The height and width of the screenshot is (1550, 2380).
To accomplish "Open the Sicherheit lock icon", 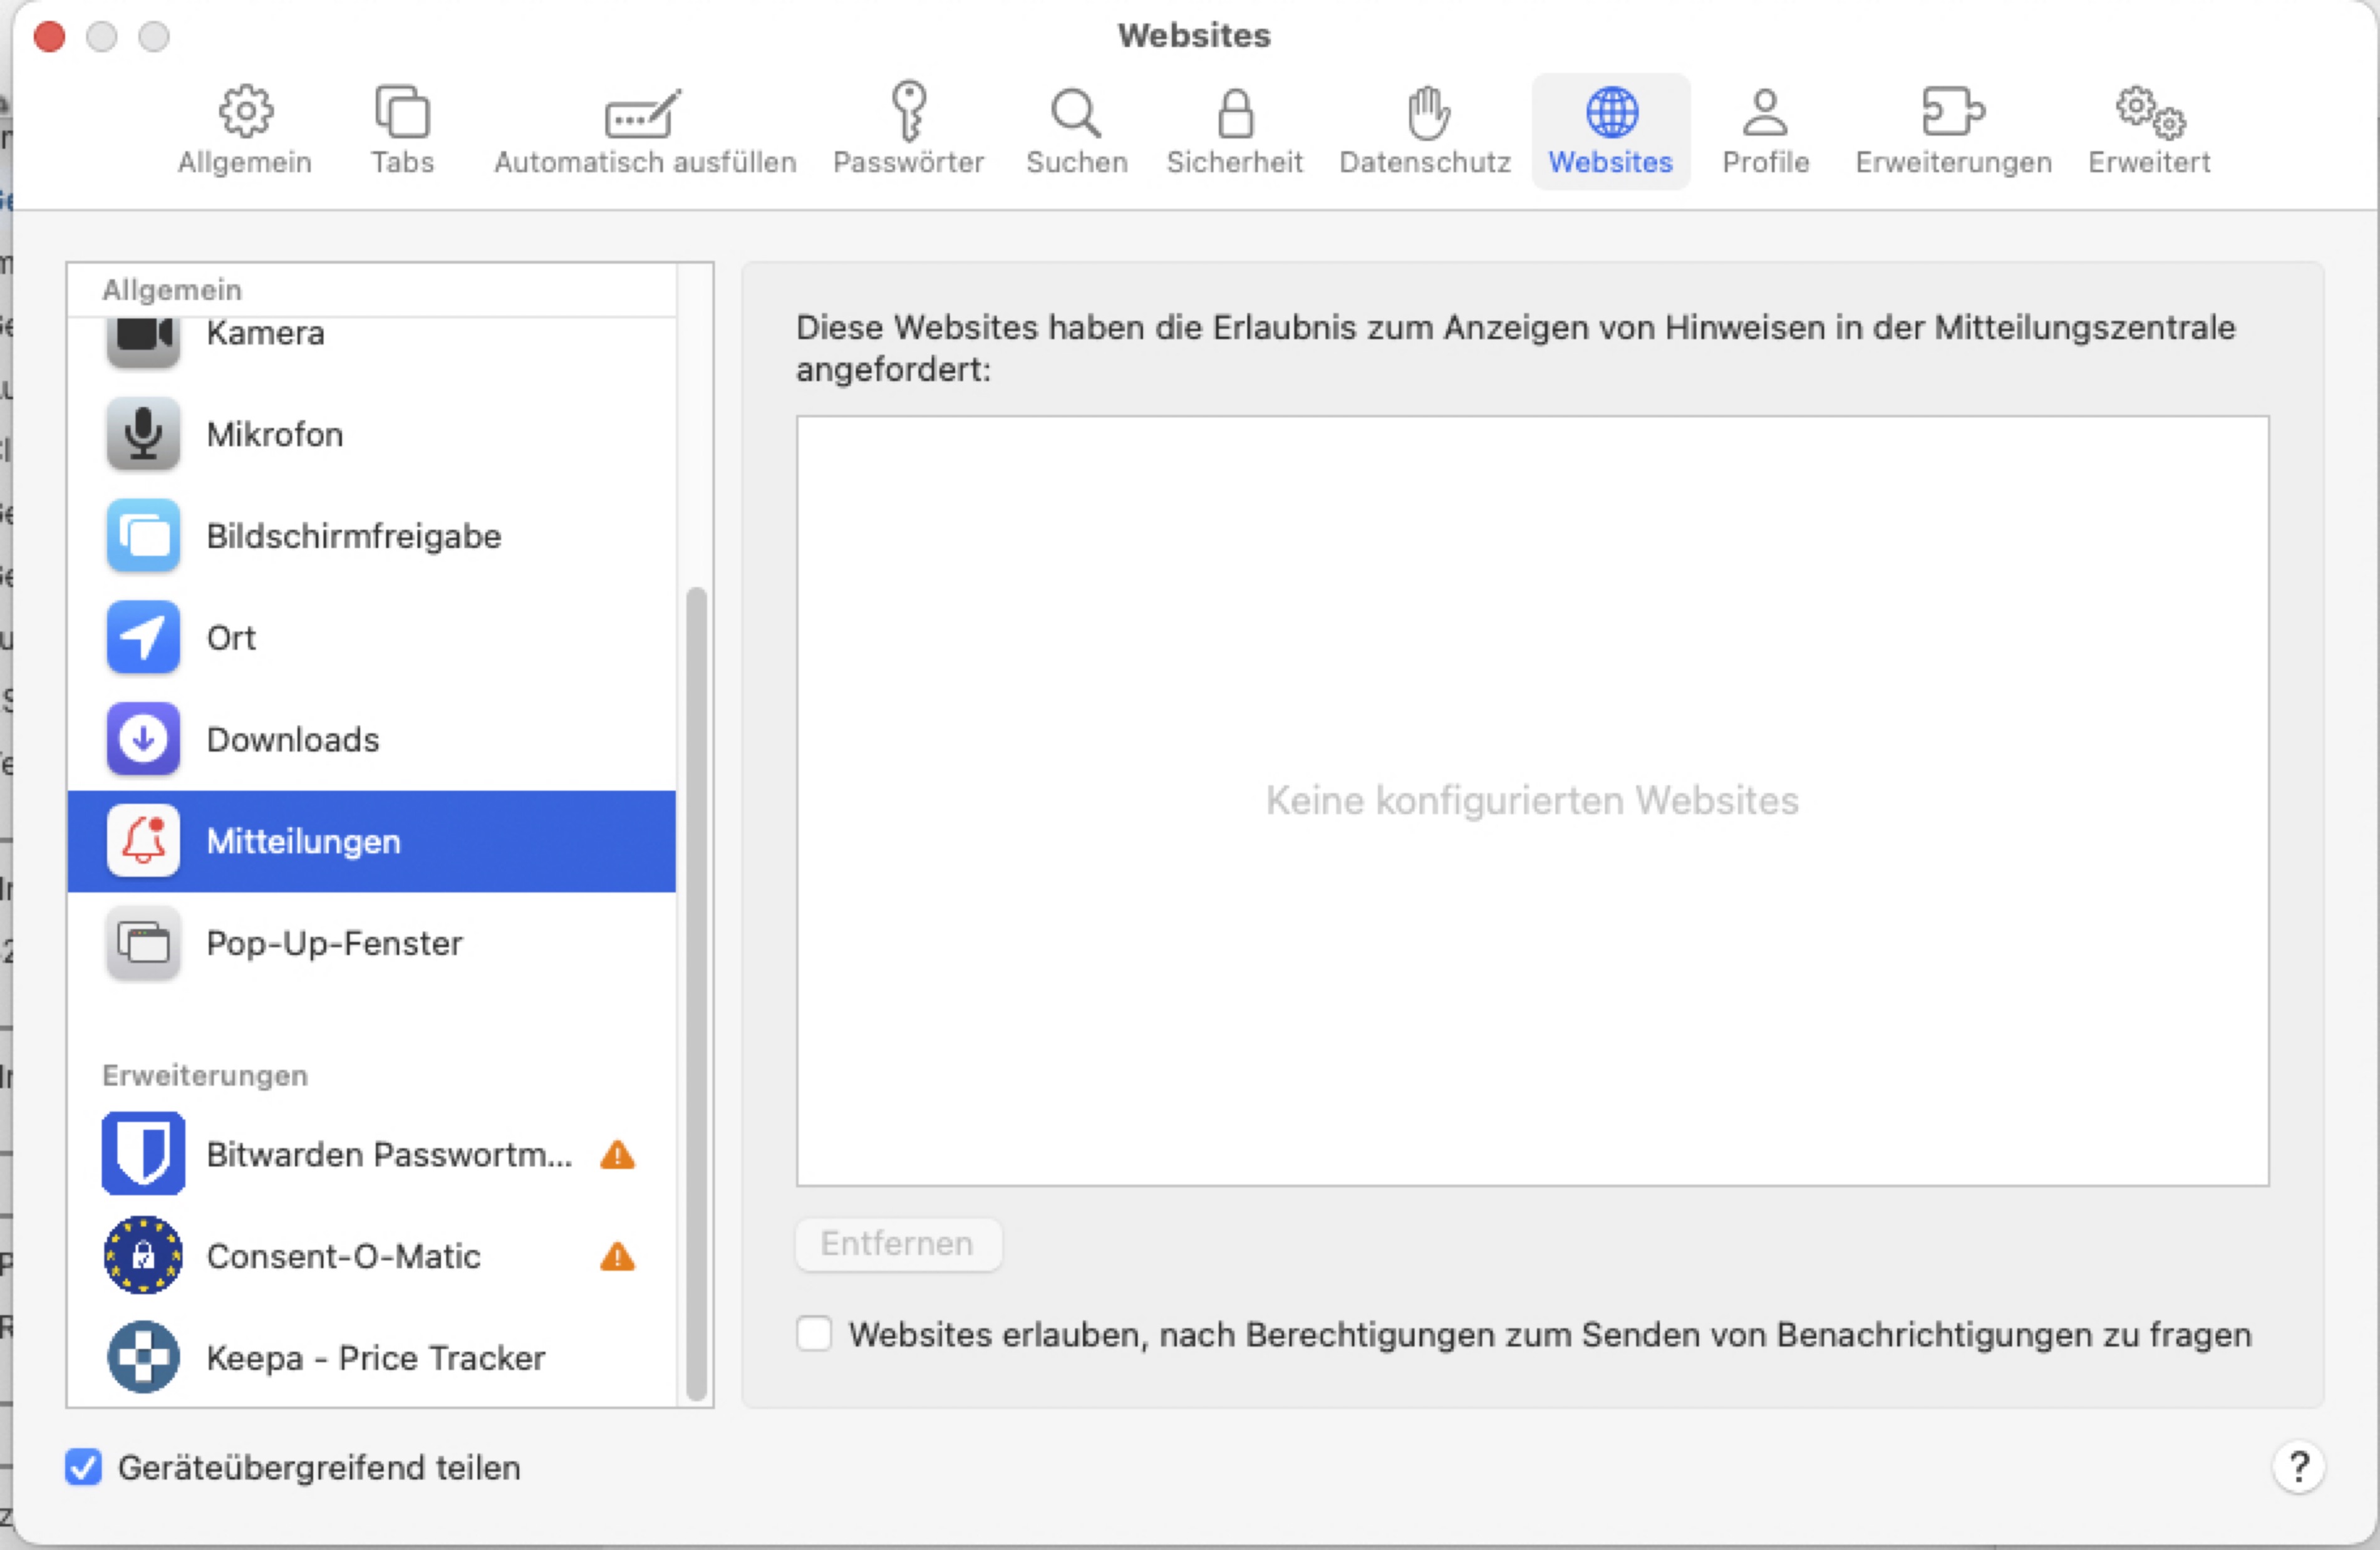I will point(1235,113).
